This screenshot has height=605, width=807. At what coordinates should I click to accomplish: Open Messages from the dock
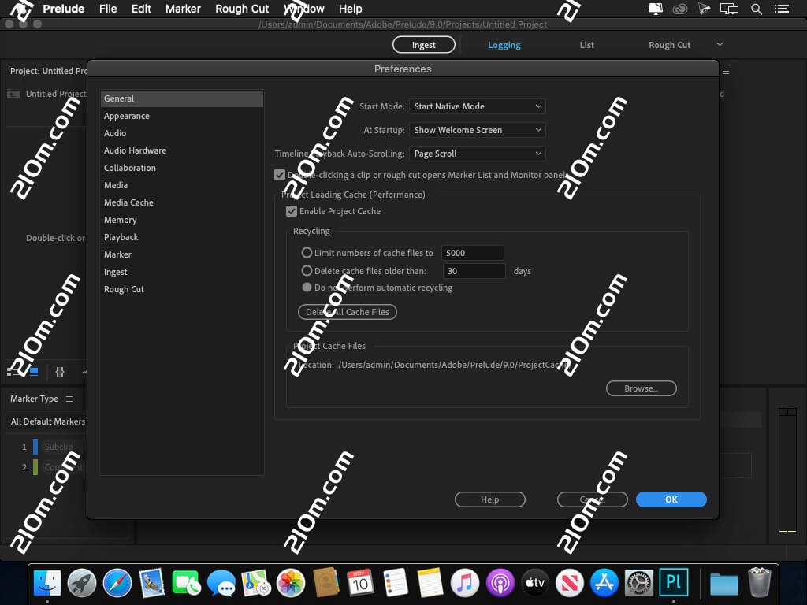coord(221,583)
